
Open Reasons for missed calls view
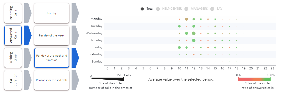tap(52, 80)
